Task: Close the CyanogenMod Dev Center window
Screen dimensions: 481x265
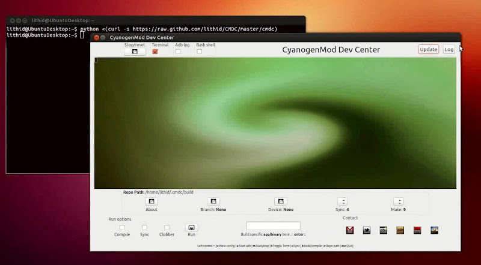Action: tap(96, 38)
